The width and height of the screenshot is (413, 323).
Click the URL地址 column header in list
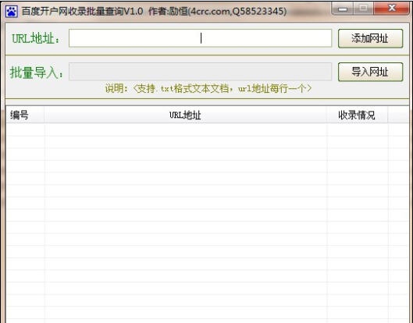pyautogui.click(x=185, y=115)
